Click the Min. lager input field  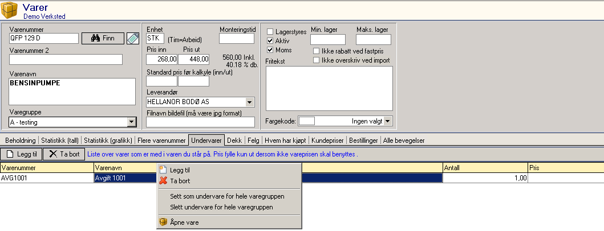click(x=328, y=40)
